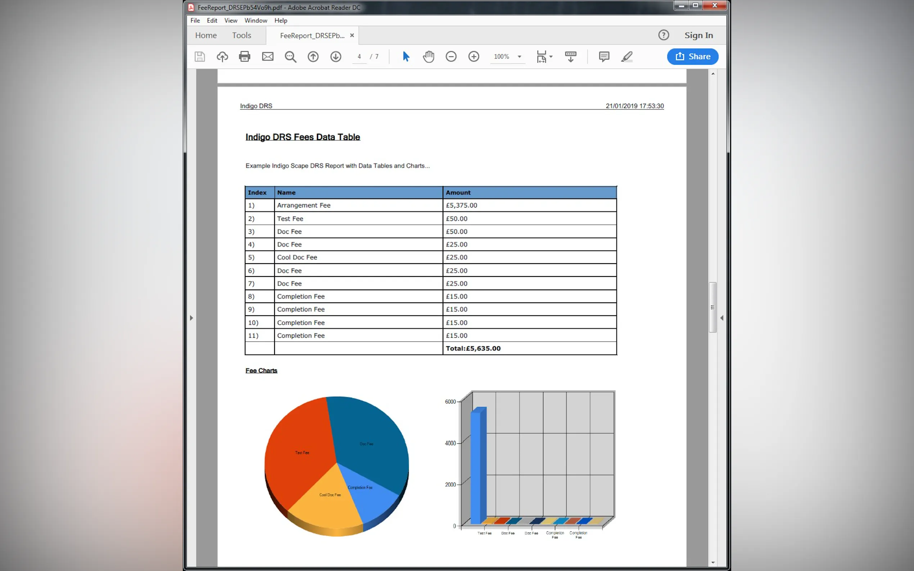Zoom in with plus icon
914x571 pixels.
point(474,57)
